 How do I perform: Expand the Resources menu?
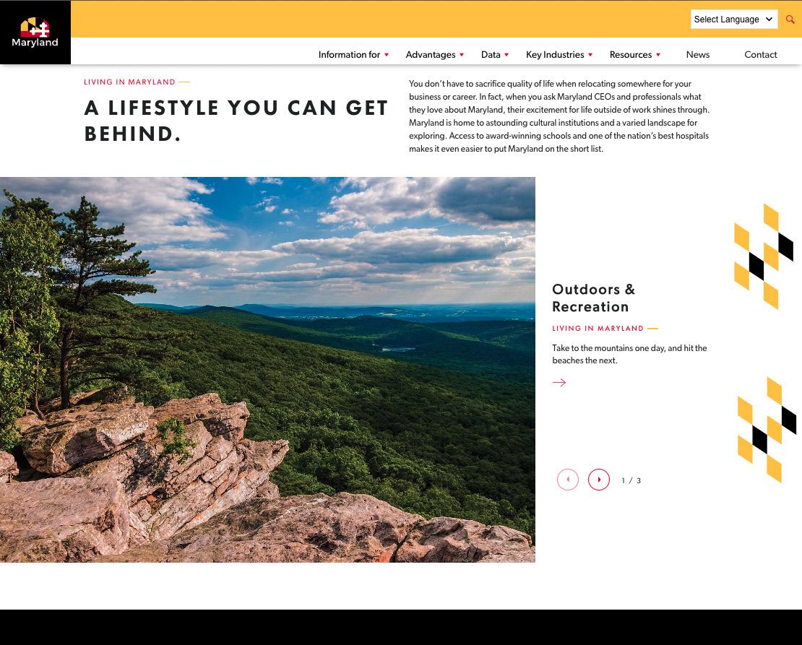click(x=635, y=55)
